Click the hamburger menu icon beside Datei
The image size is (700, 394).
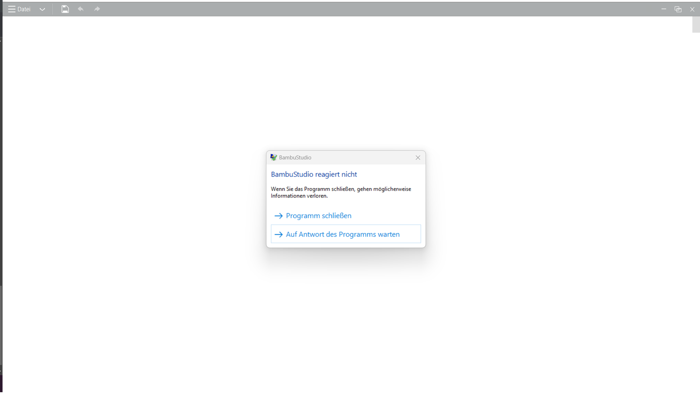11,9
